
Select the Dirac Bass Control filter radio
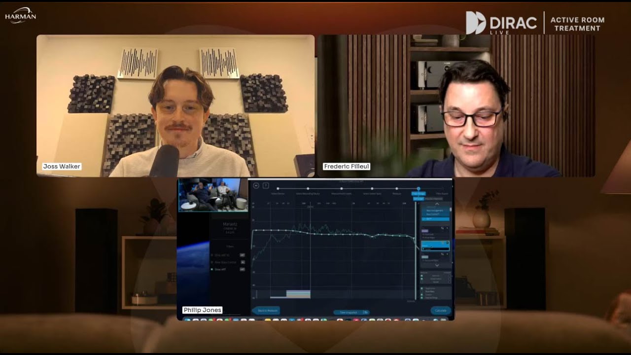(x=212, y=262)
